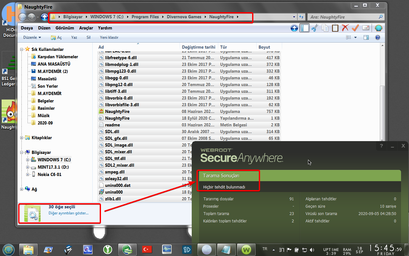This screenshot has width=409, height=256.
Task: Click the Up folder arrow beside the address bar
Action: [x=44, y=17]
